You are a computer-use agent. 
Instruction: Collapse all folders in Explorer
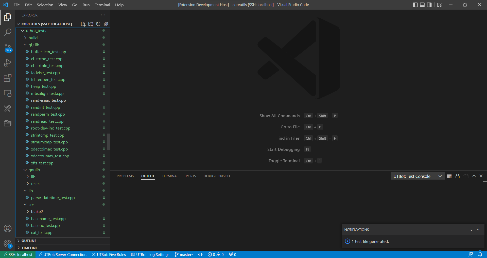[x=106, y=24]
